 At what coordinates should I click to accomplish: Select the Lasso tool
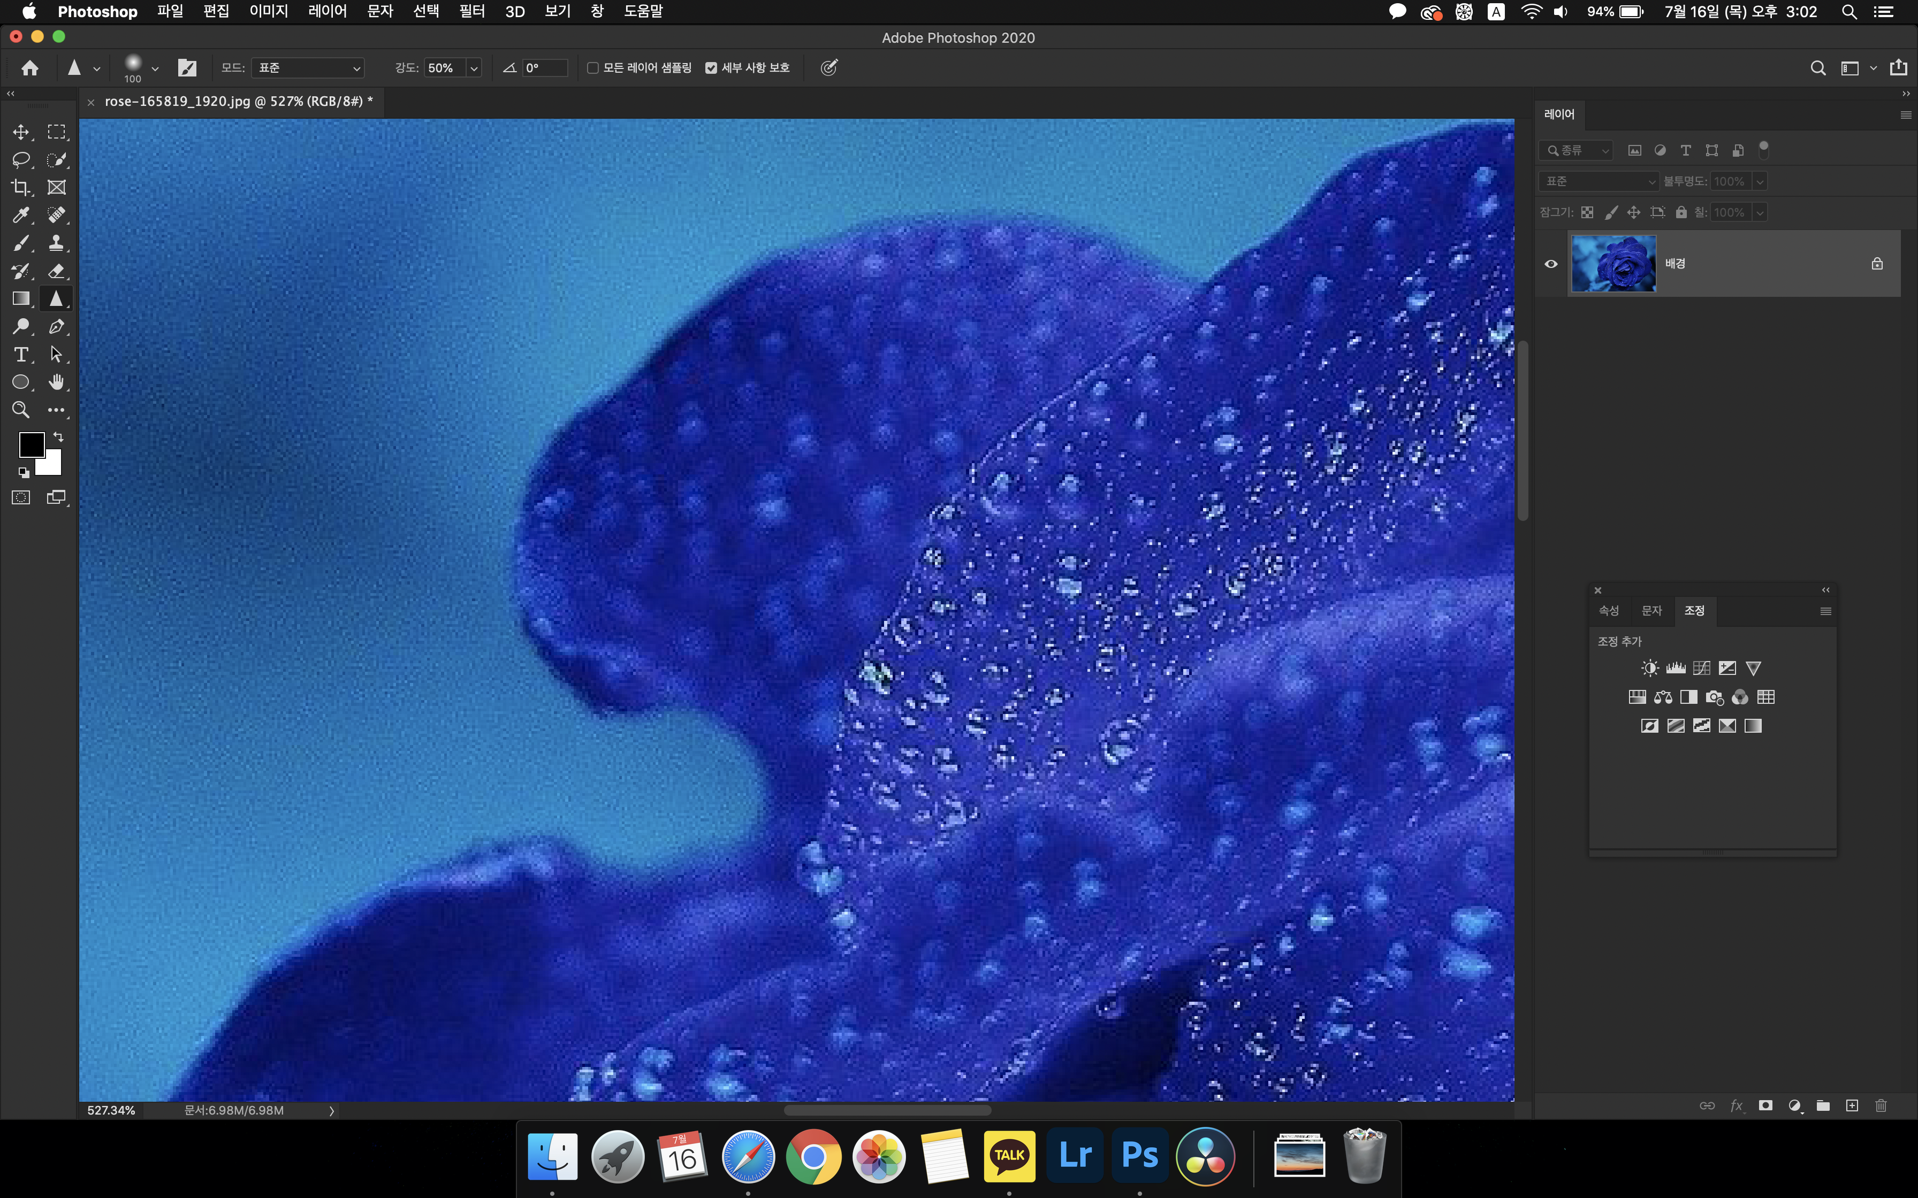tap(21, 159)
